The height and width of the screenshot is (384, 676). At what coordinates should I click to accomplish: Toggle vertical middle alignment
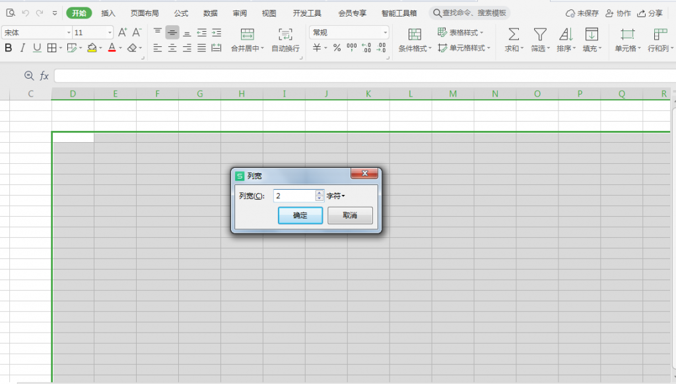tap(172, 32)
